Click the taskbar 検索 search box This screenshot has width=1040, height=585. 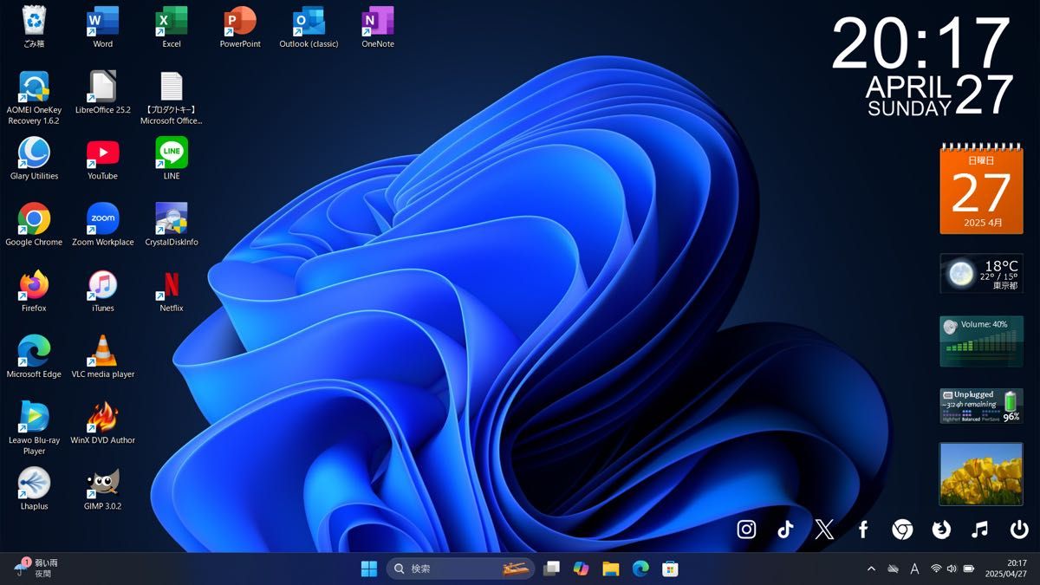pyautogui.click(x=461, y=569)
